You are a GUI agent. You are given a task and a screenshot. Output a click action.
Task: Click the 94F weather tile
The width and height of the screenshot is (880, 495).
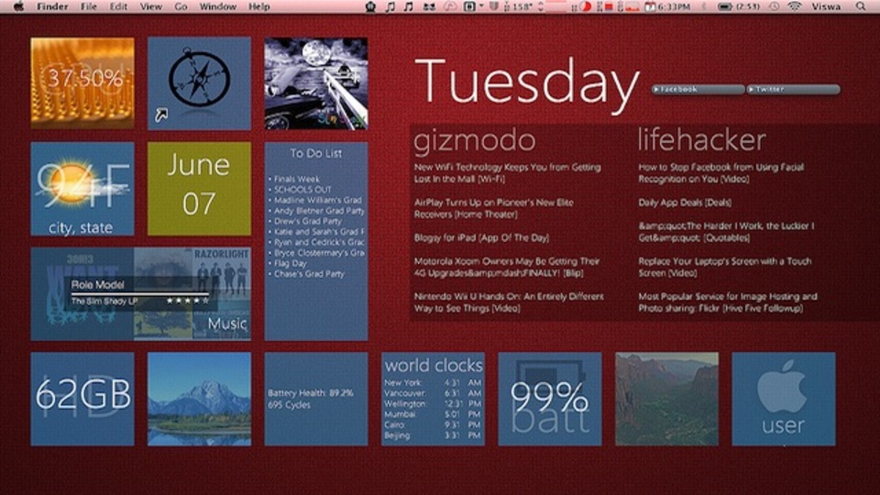82,189
